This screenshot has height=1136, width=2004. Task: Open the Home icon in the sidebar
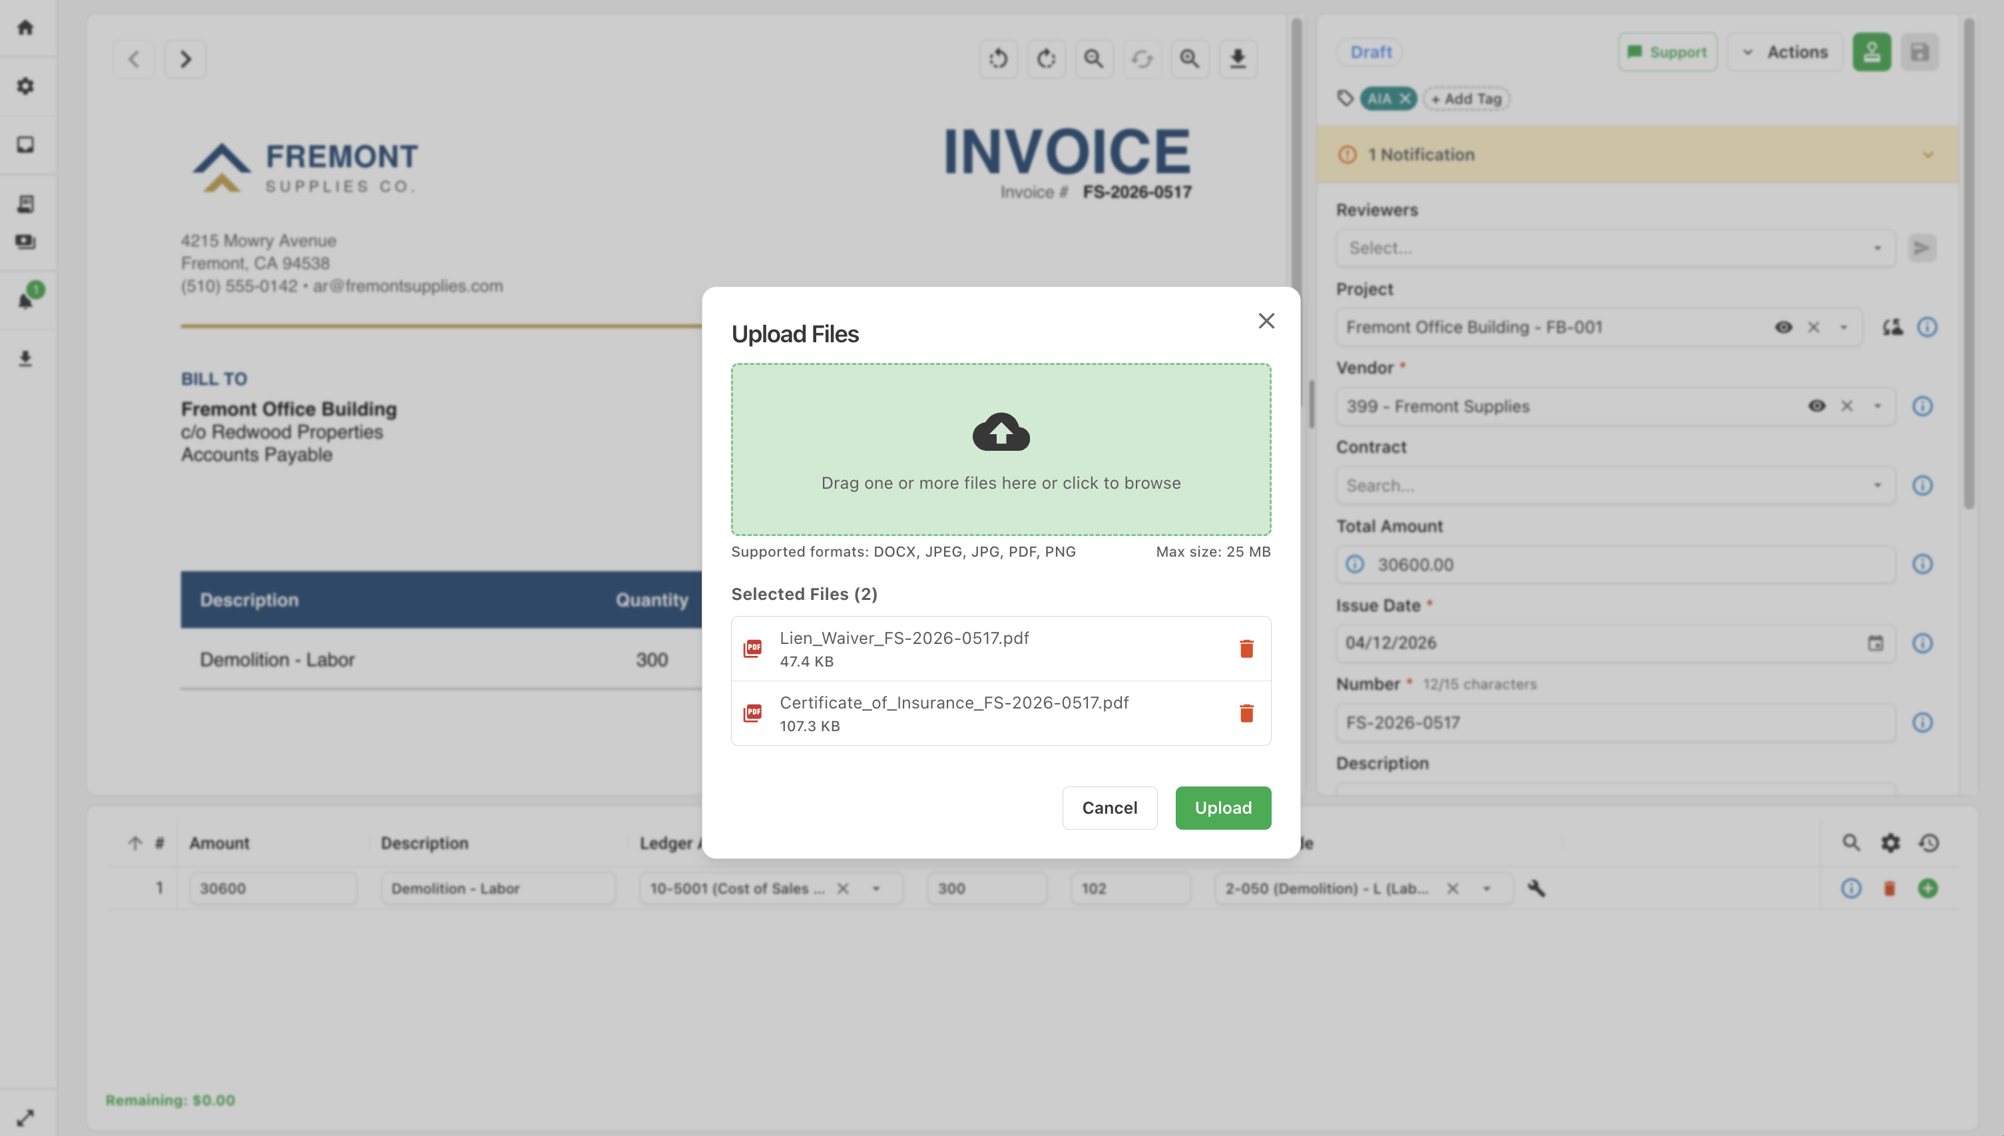(x=26, y=27)
